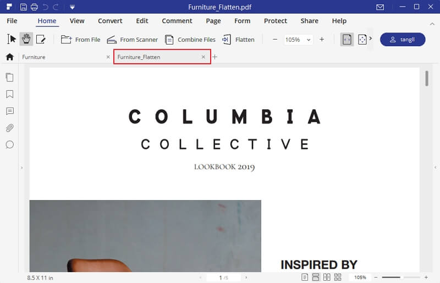Open the Share tab
This screenshot has height=283, width=440.
click(x=309, y=21)
